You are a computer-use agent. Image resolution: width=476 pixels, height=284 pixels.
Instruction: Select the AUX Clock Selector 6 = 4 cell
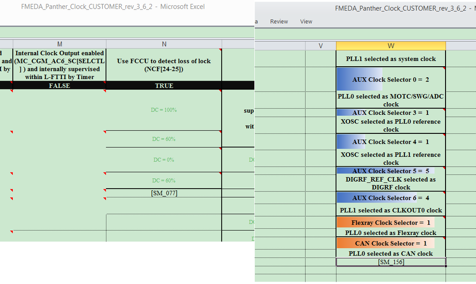(391, 198)
